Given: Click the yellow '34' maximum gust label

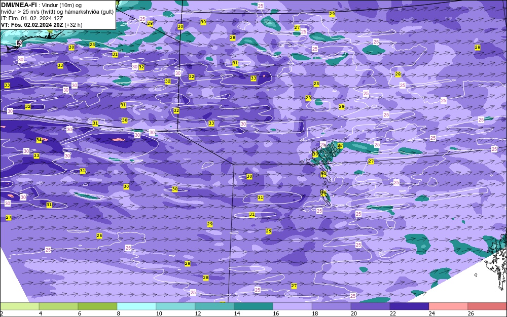Looking at the screenshot, I should (x=39, y=140).
